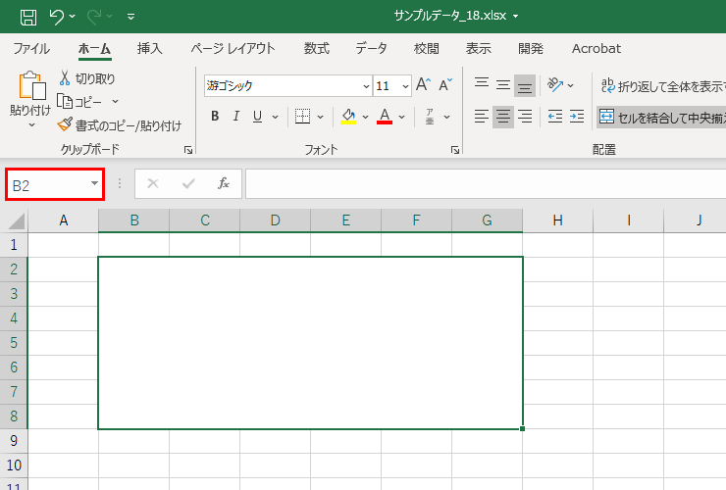Screen dimensions: 726x490
Task: Click the phonetic guide (ふりがな) icon
Action: pos(430,117)
